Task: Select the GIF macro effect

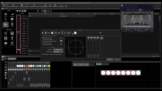Action: coord(6,39)
